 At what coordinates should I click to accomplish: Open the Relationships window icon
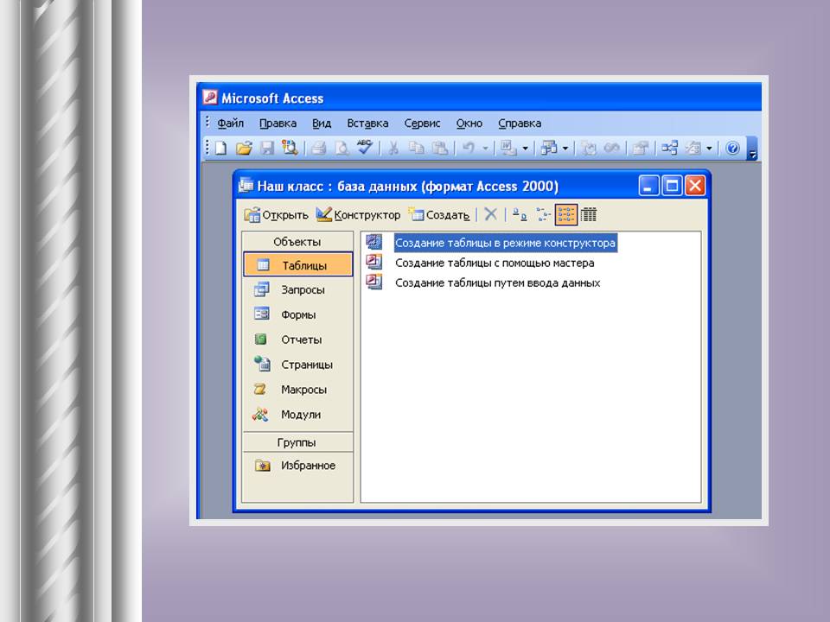tap(669, 149)
